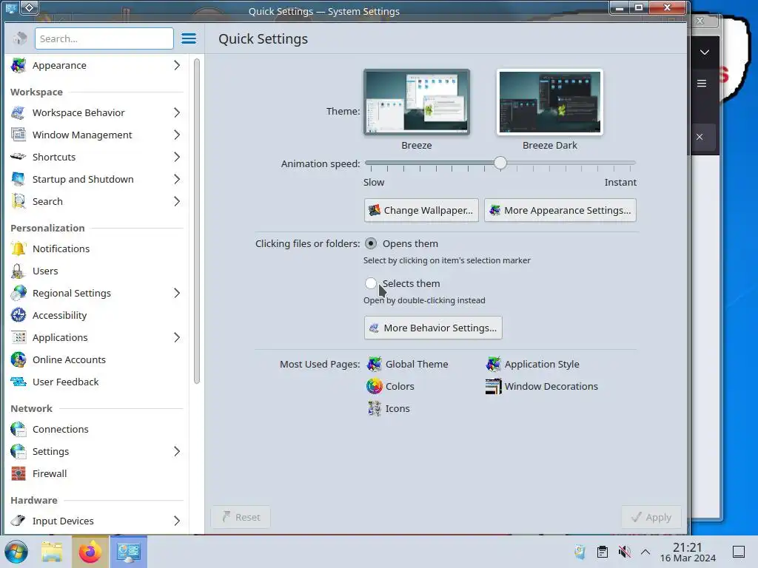Open Colors page in Most Used Pages
This screenshot has height=568, width=758.
[391, 386]
